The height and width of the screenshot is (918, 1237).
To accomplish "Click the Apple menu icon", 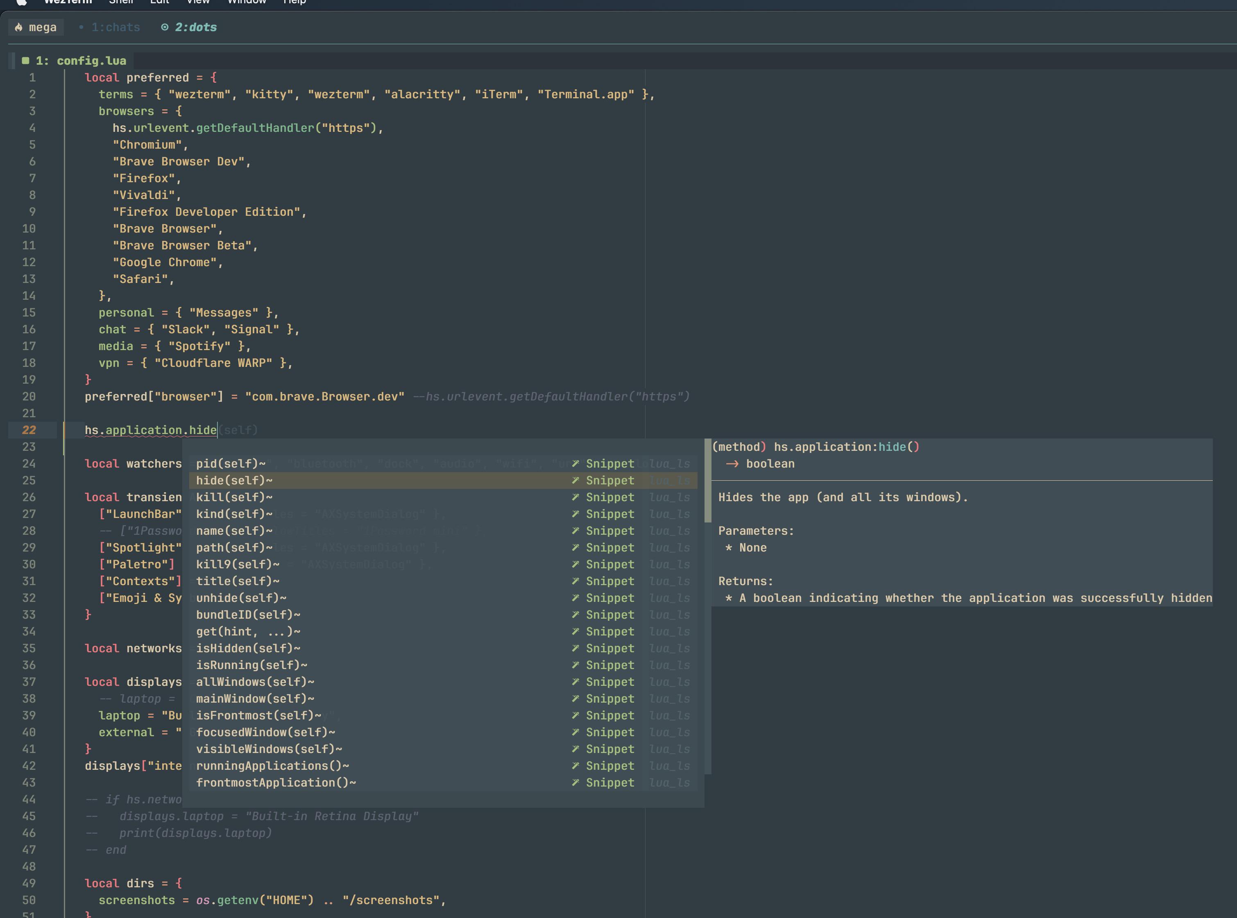I will [x=21, y=2].
